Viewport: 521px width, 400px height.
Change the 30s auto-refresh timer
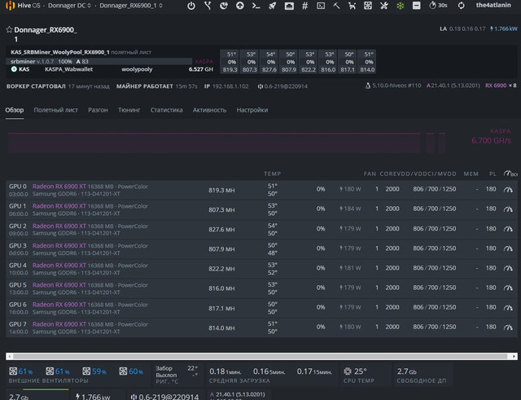click(x=438, y=6)
